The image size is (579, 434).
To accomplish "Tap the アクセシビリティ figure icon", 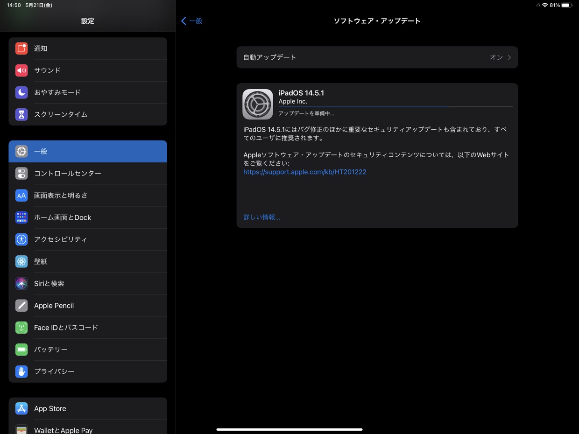I will [x=21, y=239].
